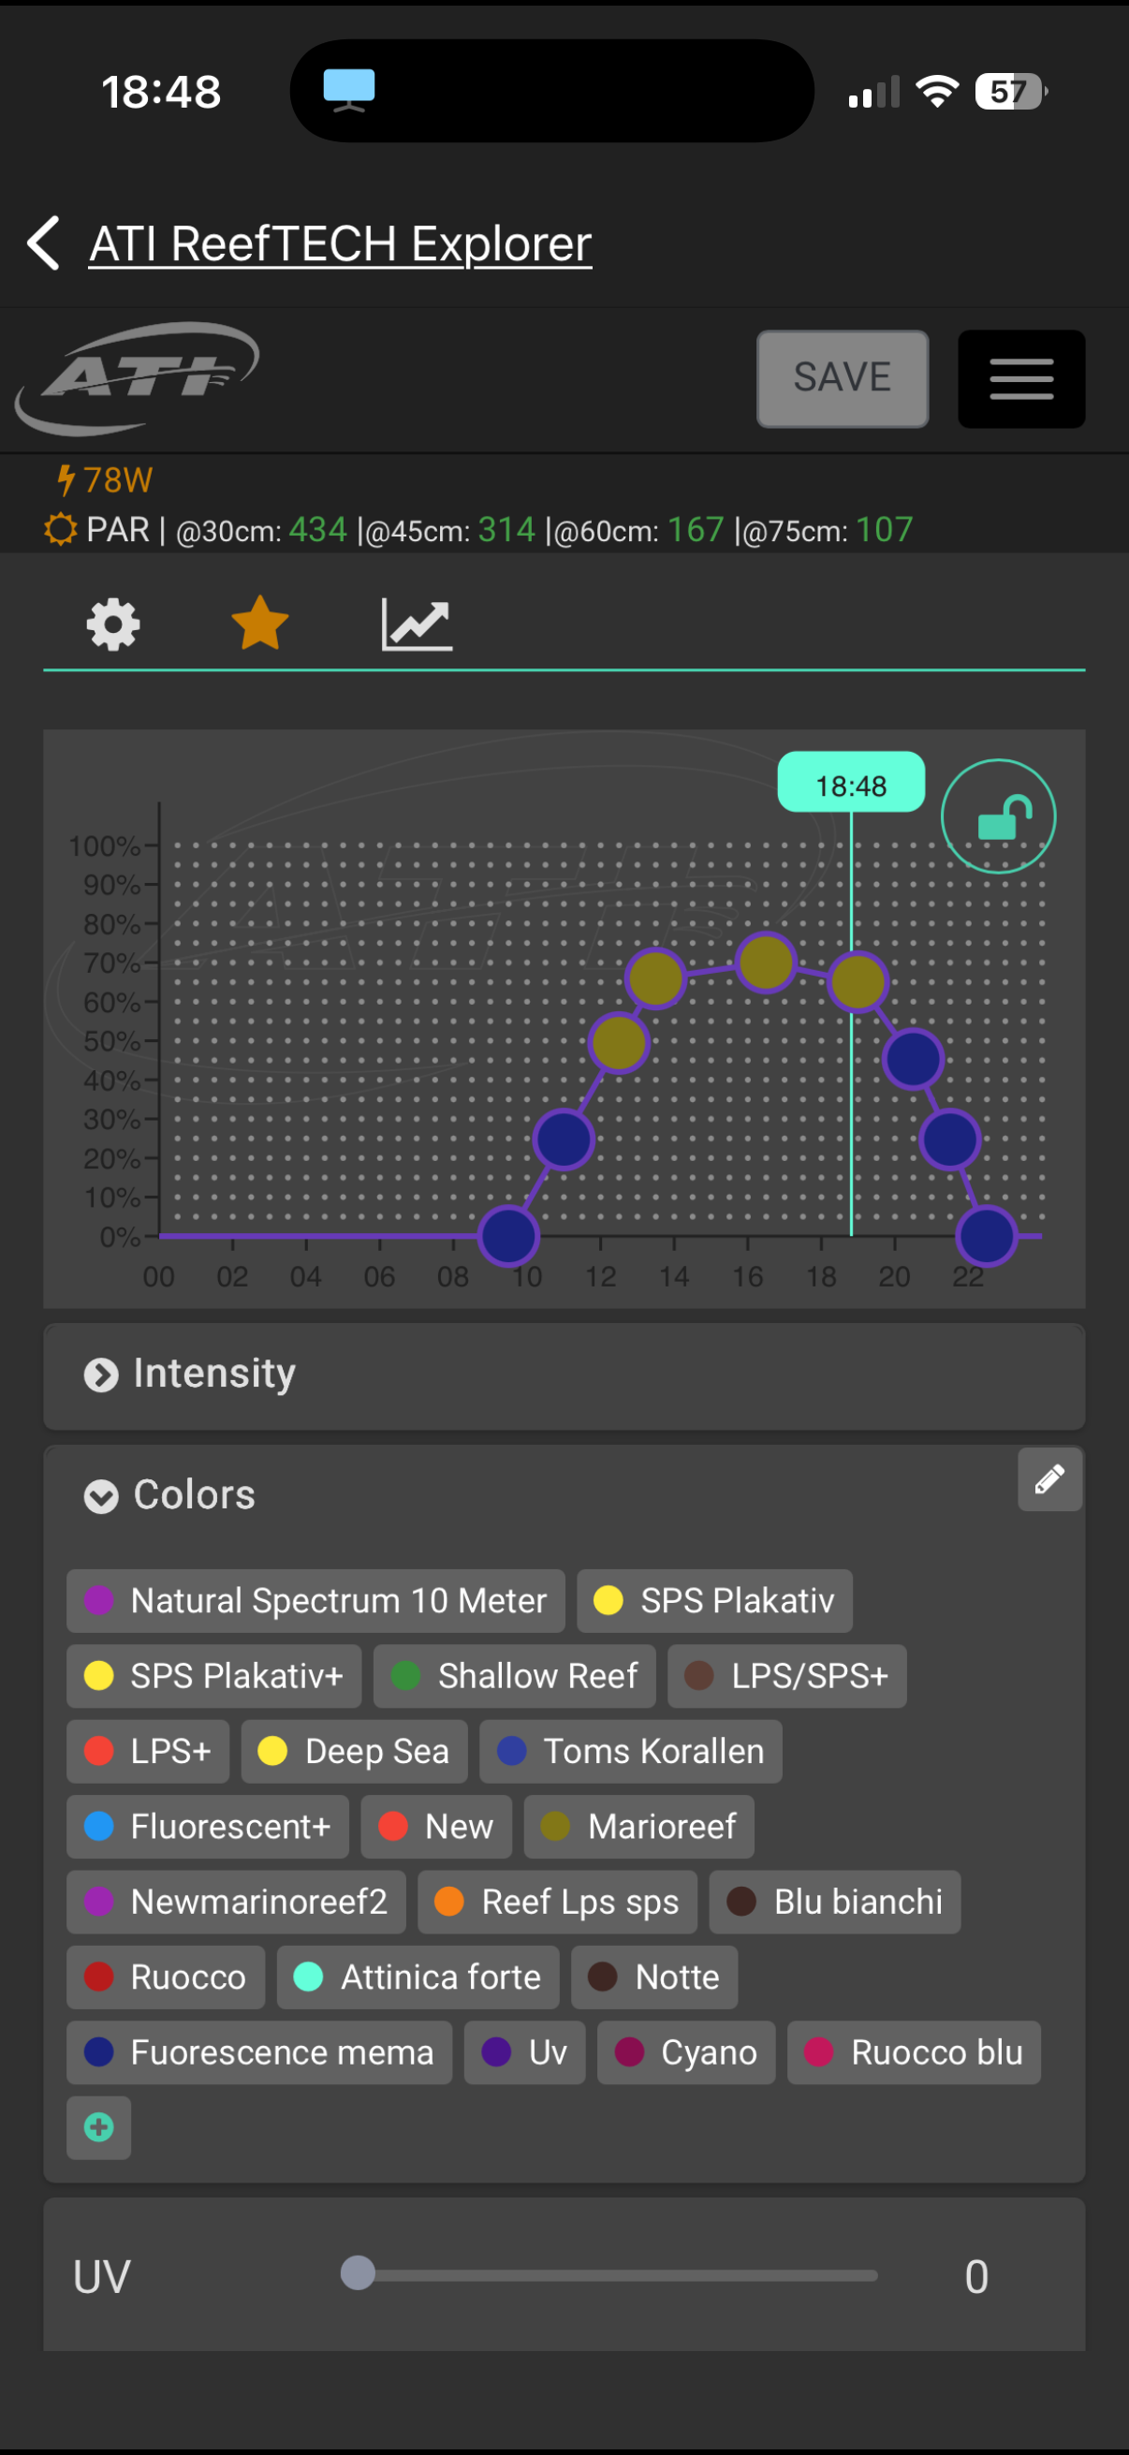Select the Marioreef preset
The image size is (1129, 2455).
coord(639,1826)
